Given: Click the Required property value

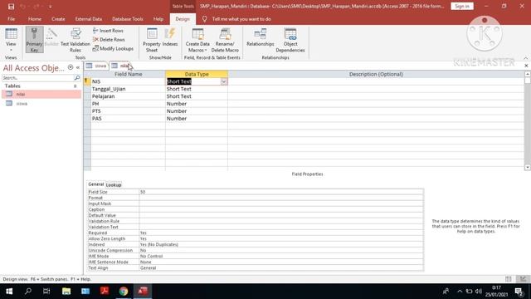Looking at the screenshot, I should [281, 233].
